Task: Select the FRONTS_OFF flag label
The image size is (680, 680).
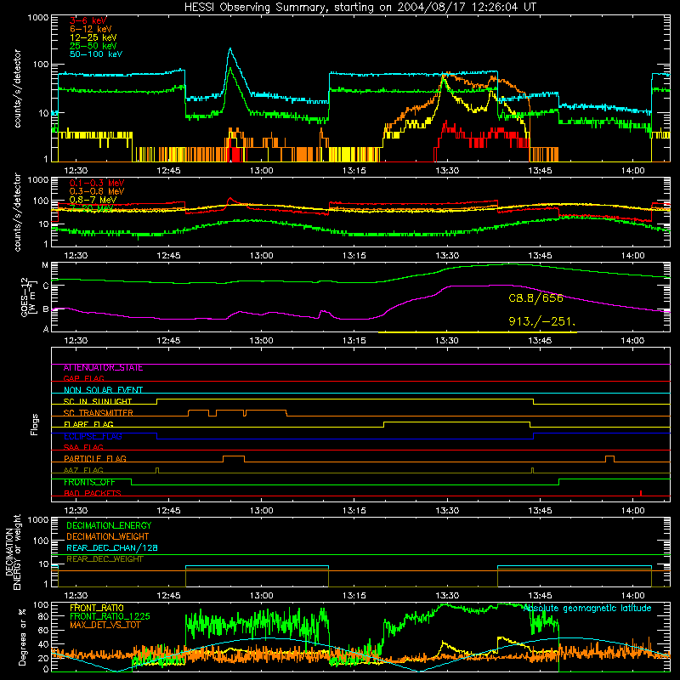Action: pos(89,482)
